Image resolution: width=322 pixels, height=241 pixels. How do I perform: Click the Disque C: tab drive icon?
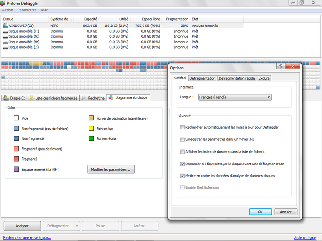pos(6,98)
